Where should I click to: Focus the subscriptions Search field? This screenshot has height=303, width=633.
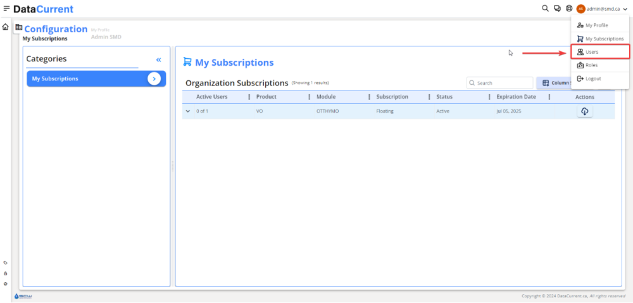coord(500,83)
